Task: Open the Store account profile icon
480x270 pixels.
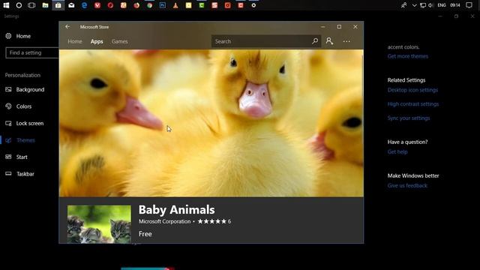Action: point(329,41)
